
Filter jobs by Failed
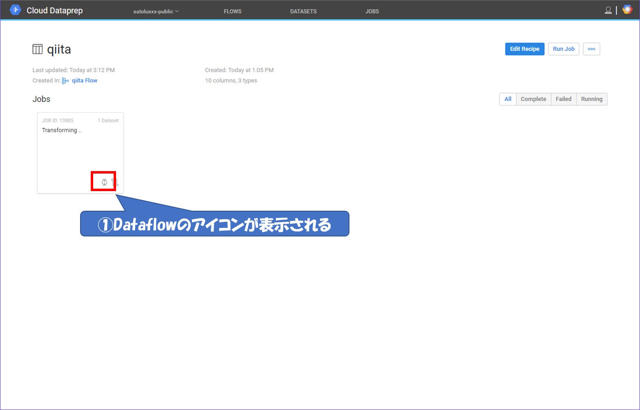[x=564, y=99]
